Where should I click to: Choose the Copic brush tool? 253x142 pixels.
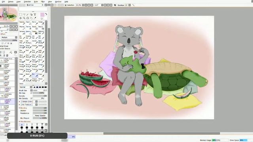point(41,75)
